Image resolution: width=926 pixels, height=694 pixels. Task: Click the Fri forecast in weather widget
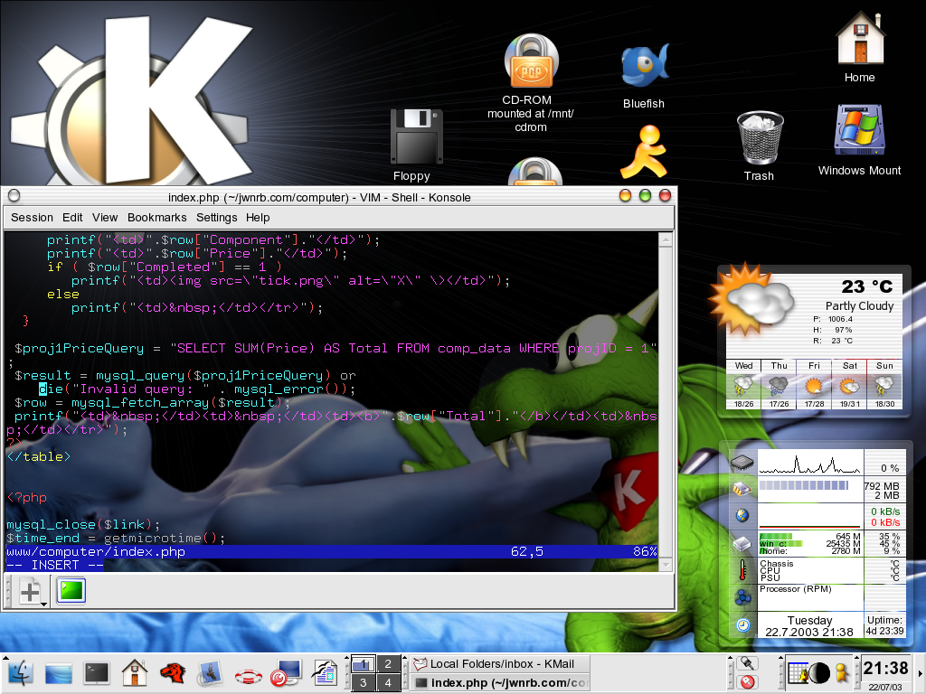coord(814,384)
